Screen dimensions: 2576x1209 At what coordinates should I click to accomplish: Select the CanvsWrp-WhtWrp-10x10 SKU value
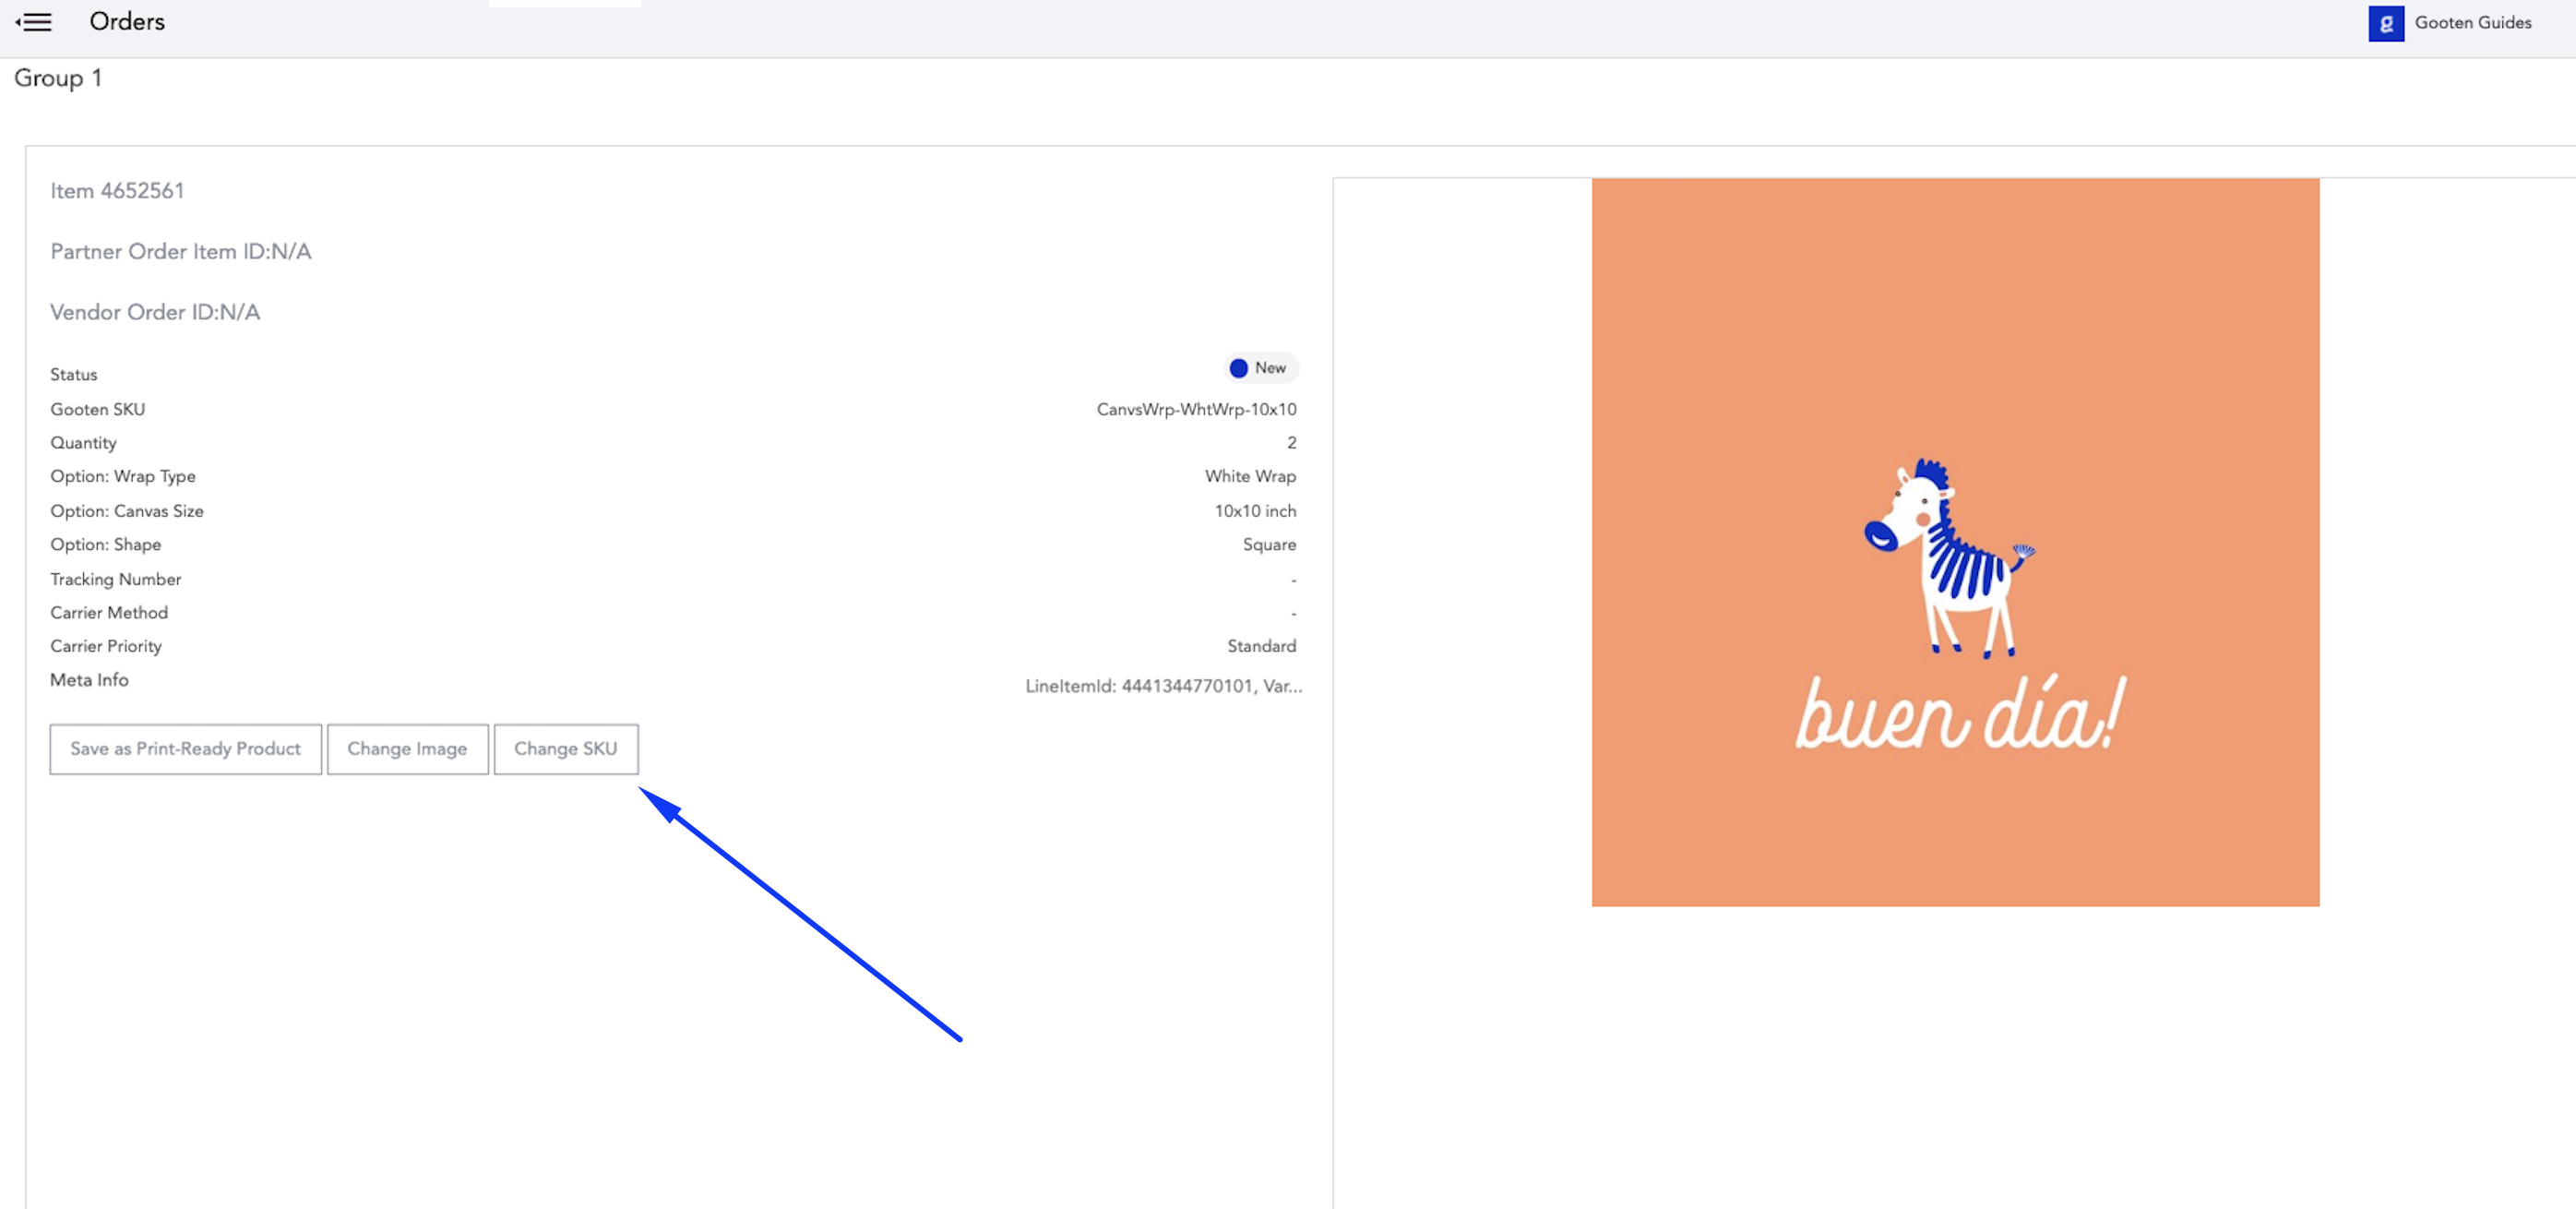tap(1196, 409)
